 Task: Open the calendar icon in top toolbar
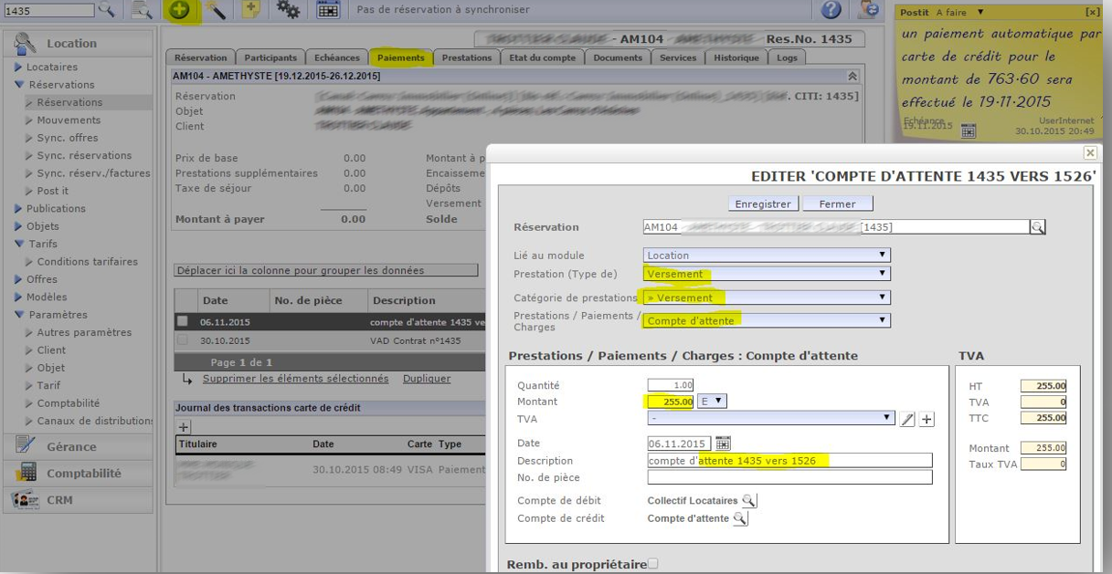tap(328, 10)
